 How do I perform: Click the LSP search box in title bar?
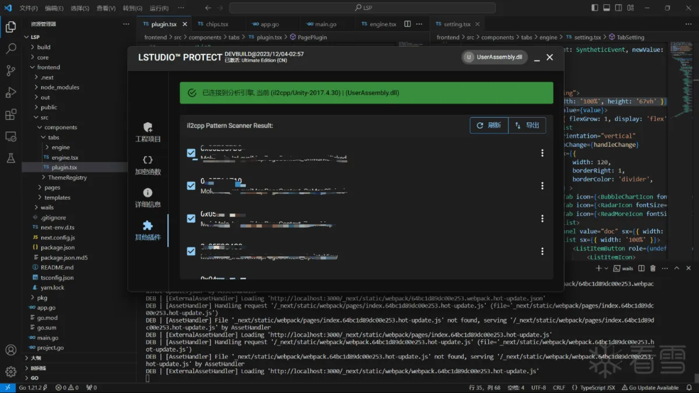(362, 8)
